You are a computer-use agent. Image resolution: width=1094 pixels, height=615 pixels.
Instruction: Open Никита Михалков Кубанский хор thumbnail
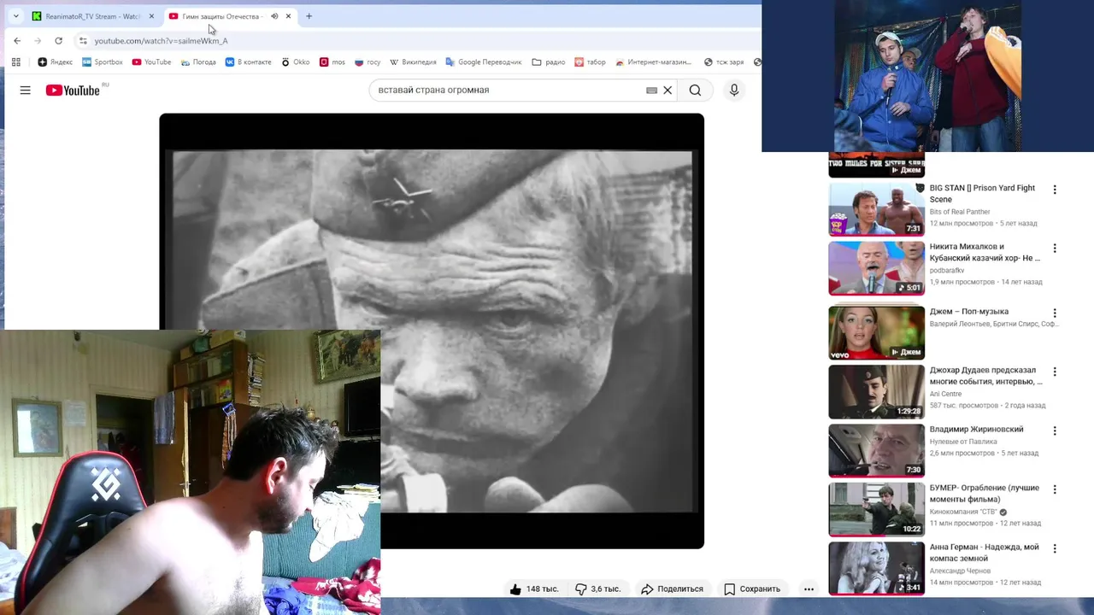(876, 268)
